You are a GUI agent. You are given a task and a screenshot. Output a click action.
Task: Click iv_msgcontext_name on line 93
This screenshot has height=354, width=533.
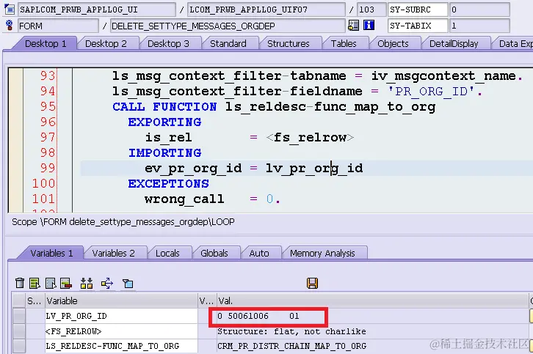point(443,76)
